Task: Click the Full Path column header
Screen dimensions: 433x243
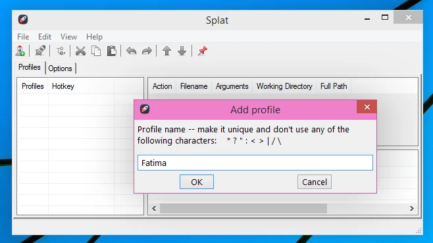Action: [x=334, y=86]
